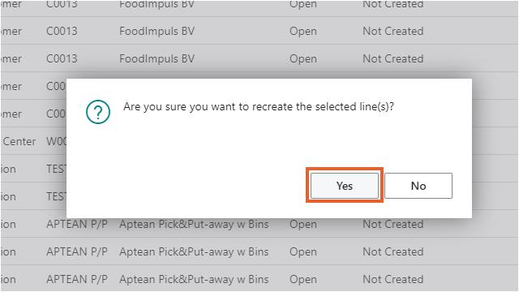Viewport: 519px width, 292px height.
Task: Click the last Aptean Pick&Put-away w Bins name
Action: click(194, 279)
